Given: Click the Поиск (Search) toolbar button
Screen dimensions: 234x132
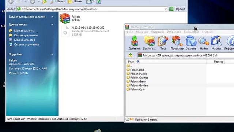Looking at the screenshot, I should coord(58,1).
